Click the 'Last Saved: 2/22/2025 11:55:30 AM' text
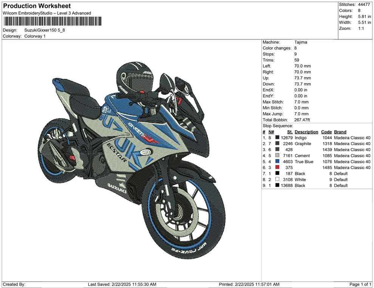Image resolution: width=374 pixels, height=288 pixels. [122, 284]
